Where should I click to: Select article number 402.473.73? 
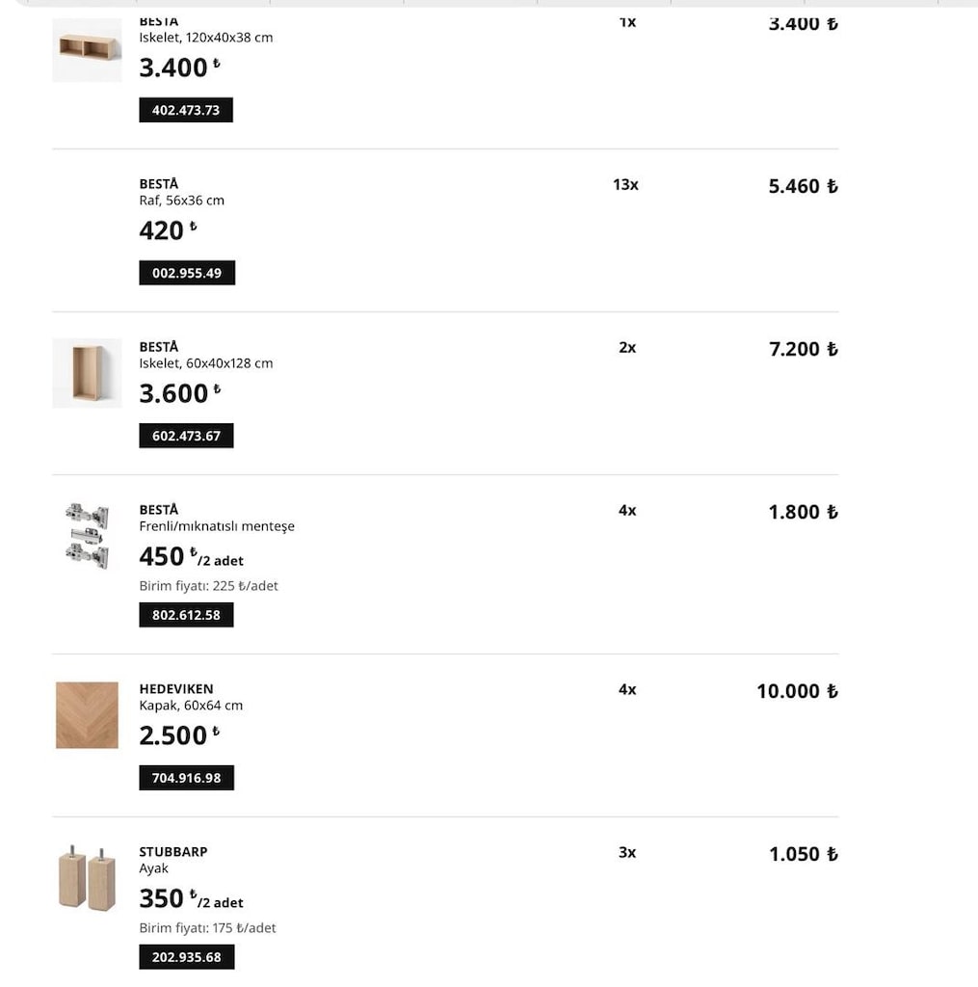pyautogui.click(x=186, y=110)
